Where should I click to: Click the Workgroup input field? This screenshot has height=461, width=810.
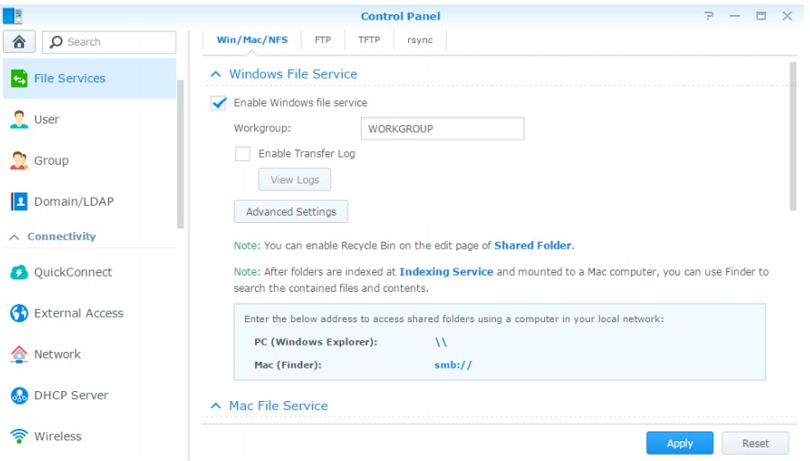tap(442, 129)
